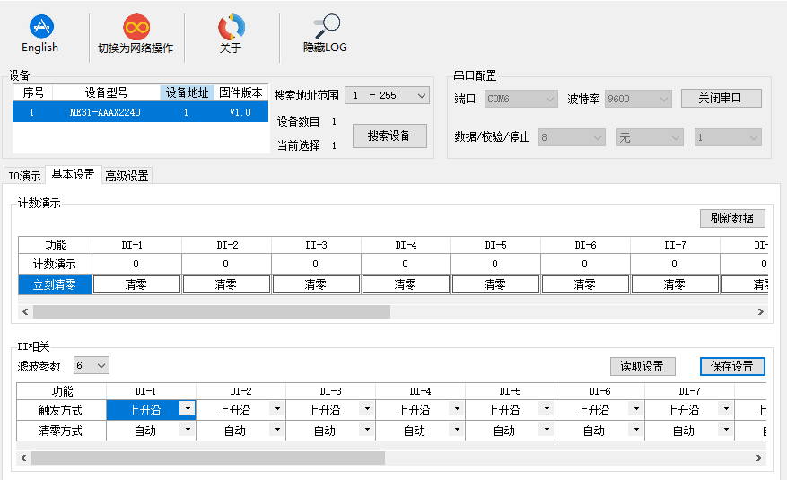Open DI-3 清零方式 dropdown arrow
This screenshot has width=787, height=480.
point(367,430)
